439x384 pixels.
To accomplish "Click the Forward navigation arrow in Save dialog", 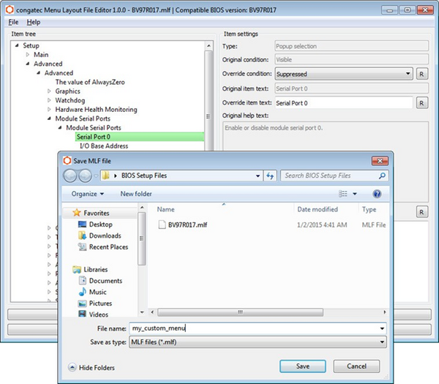I will tap(85, 176).
